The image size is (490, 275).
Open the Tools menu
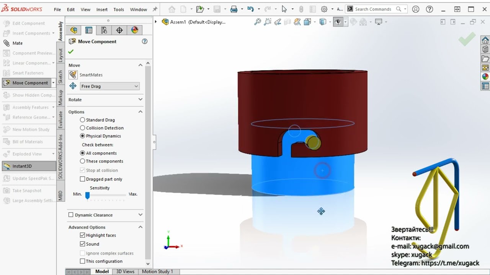pyautogui.click(x=119, y=10)
